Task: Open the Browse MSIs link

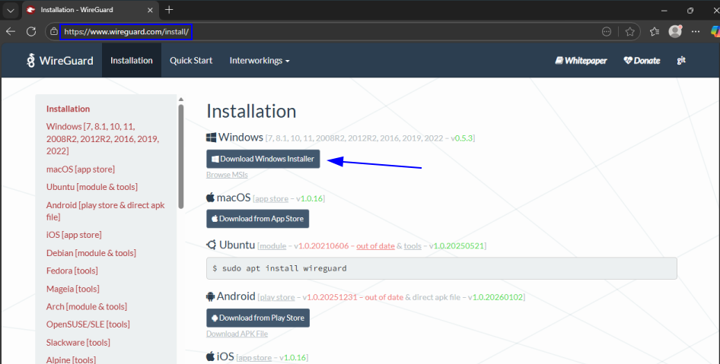Action: coord(227,175)
